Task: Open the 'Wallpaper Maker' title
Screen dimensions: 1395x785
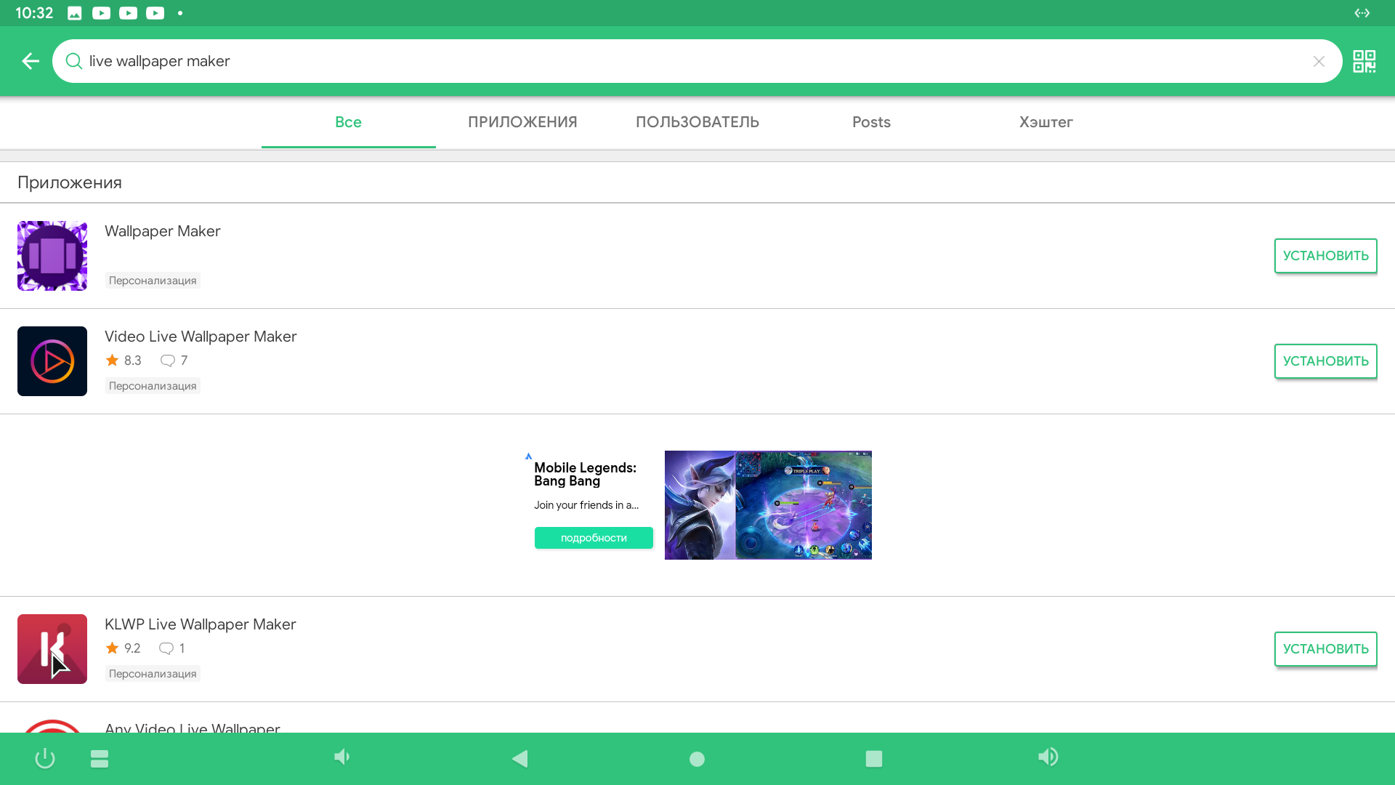Action: click(162, 231)
